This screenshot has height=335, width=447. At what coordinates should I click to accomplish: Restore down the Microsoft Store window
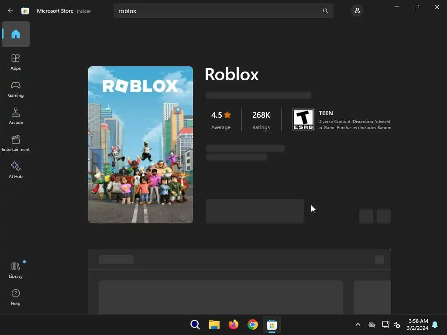click(x=416, y=7)
